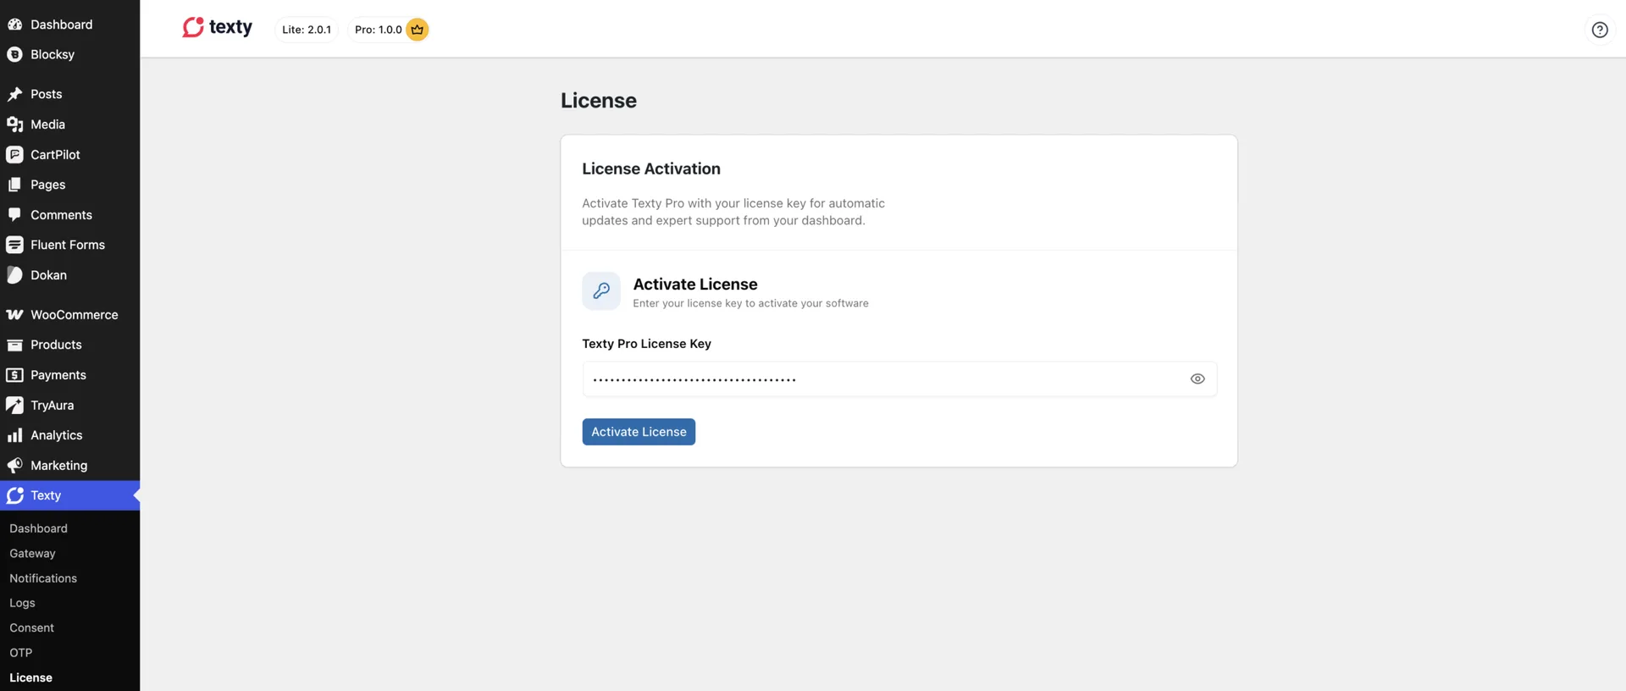Click into Texty Pro License Key field

pyautogui.click(x=899, y=379)
